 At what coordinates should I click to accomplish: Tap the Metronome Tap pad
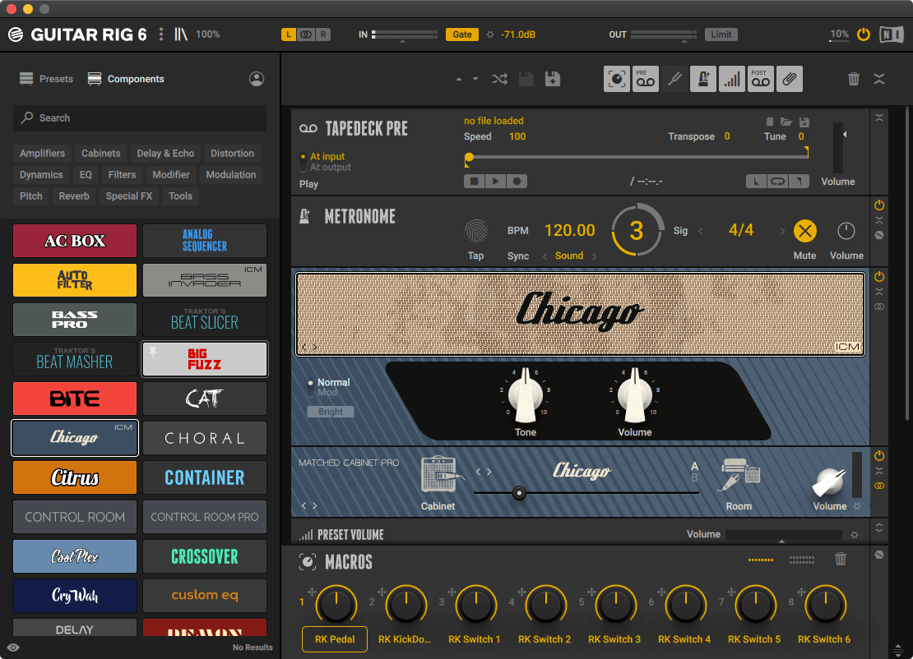(x=475, y=232)
